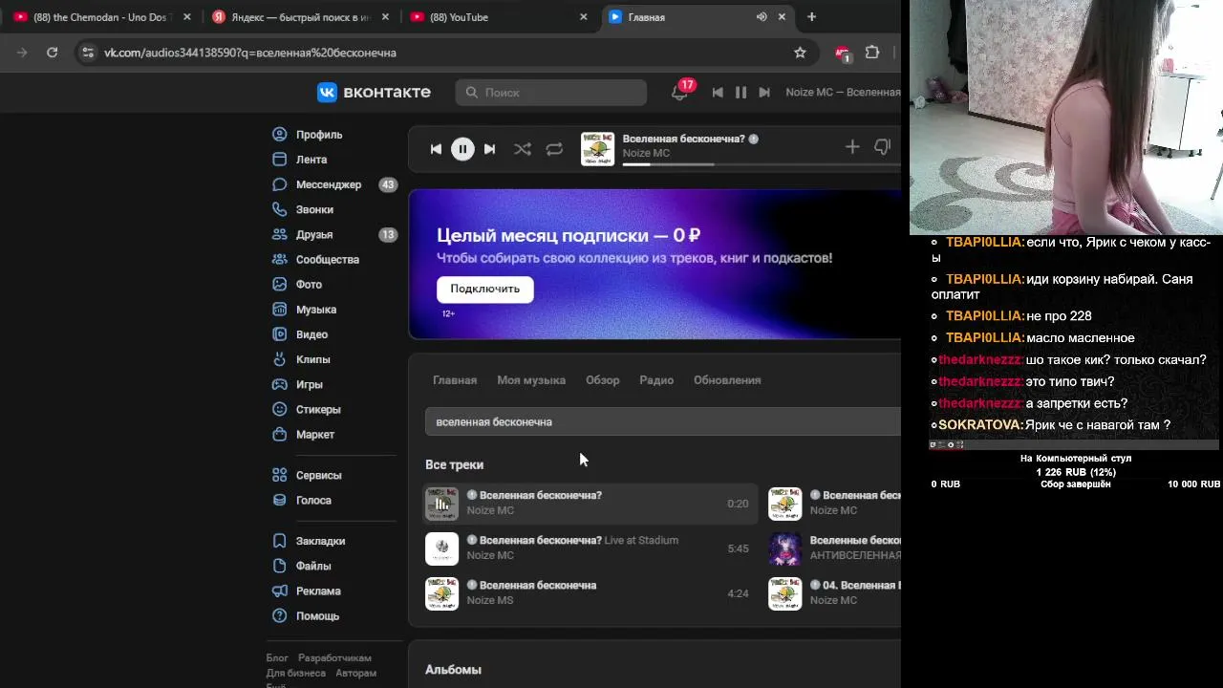Screen dimensions: 1223x688
Task: Play the АНТИВСЕЛЕННАЯ track
Action: [x=835, y=548]
